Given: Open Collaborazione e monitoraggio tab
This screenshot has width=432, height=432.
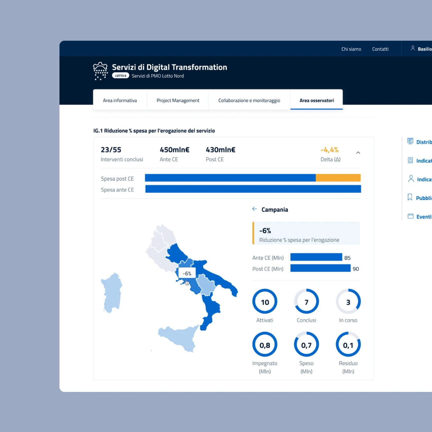Looking at the screenshot, I should [249, 100].
